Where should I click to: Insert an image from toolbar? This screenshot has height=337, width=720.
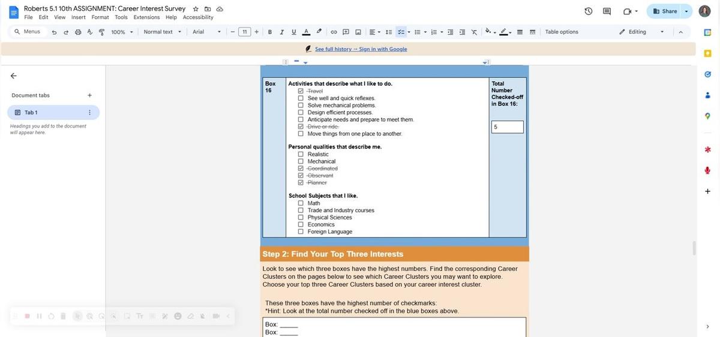coord(358,32)
